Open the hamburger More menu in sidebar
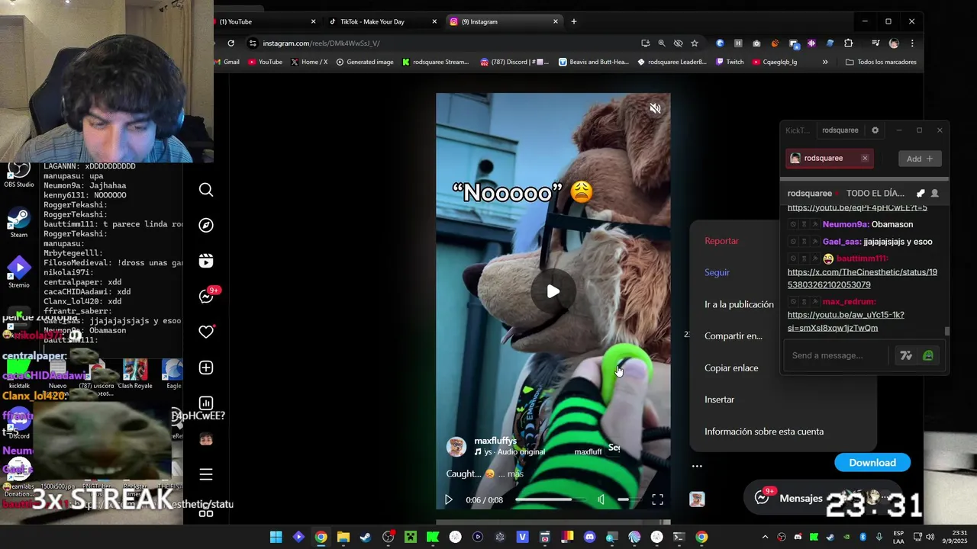The height and width of the screenshot is (549, 977). 206,474
